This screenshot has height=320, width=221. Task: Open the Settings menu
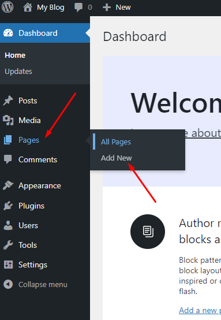tap(33, 265)
